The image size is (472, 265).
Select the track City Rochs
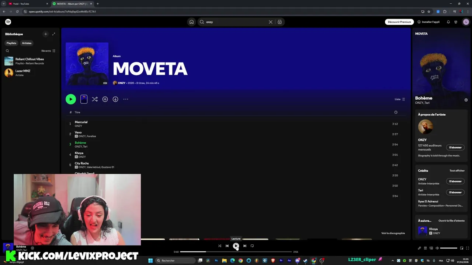click(82, 163)
